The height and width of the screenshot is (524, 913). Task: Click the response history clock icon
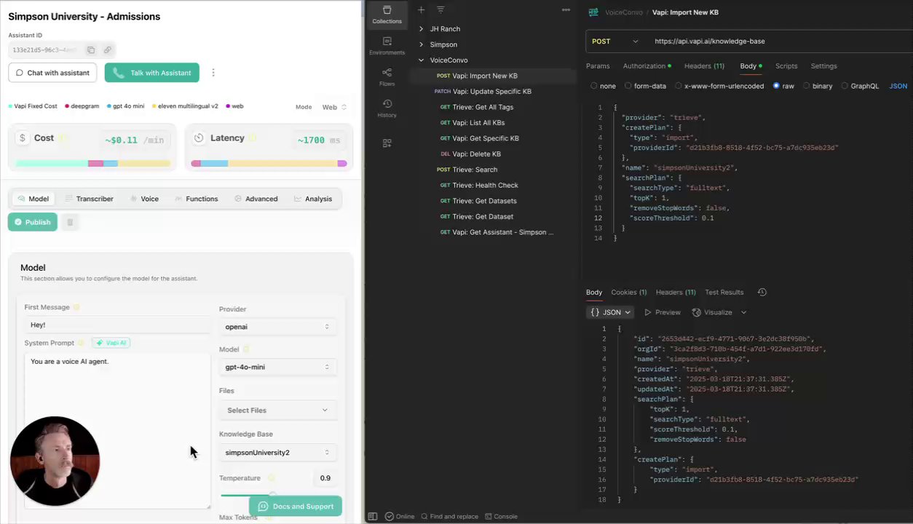click(762, 292)
